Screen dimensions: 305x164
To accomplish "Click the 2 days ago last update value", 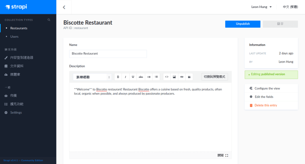I will [286, 53].
